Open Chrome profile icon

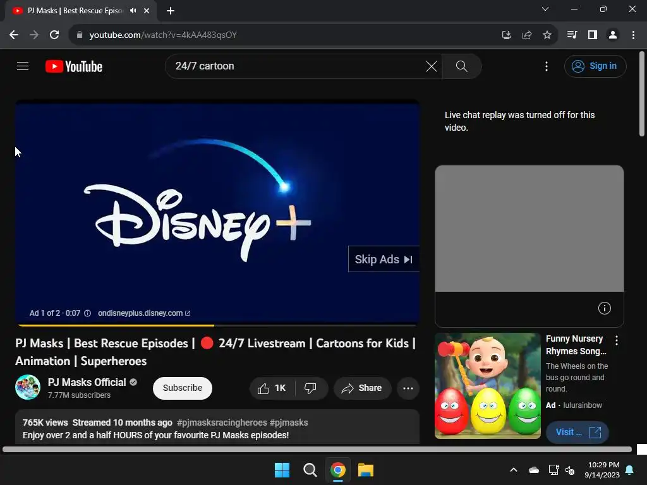(613, 35)
